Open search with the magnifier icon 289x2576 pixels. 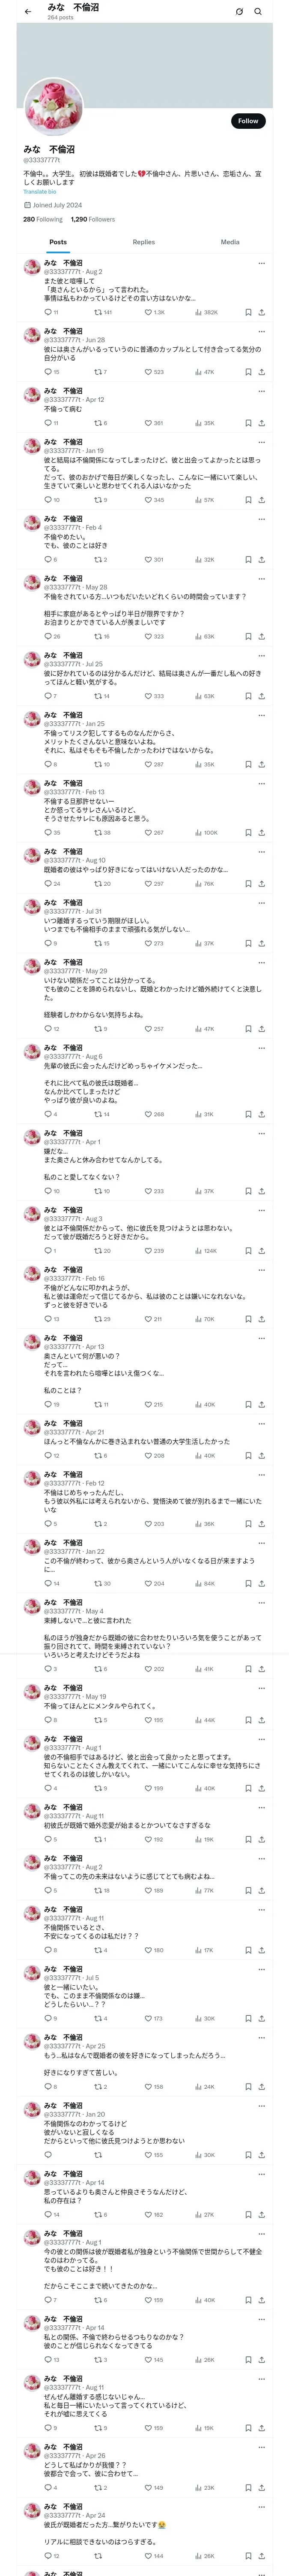tap(258, 12)
